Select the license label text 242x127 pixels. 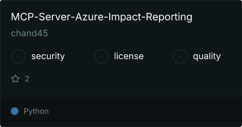click(129, 57)
